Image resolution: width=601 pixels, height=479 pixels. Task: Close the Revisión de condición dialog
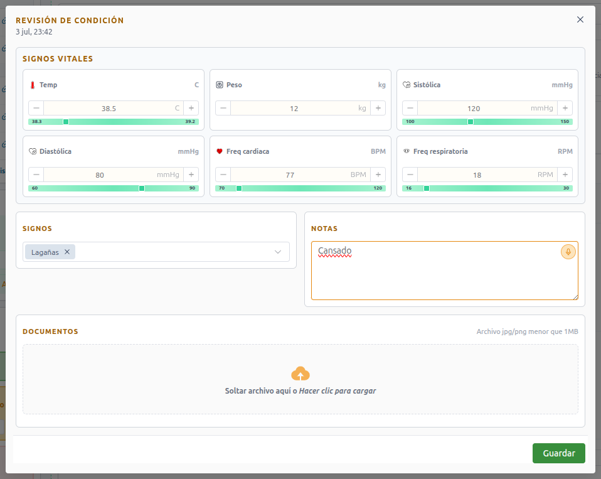(580, 19)
